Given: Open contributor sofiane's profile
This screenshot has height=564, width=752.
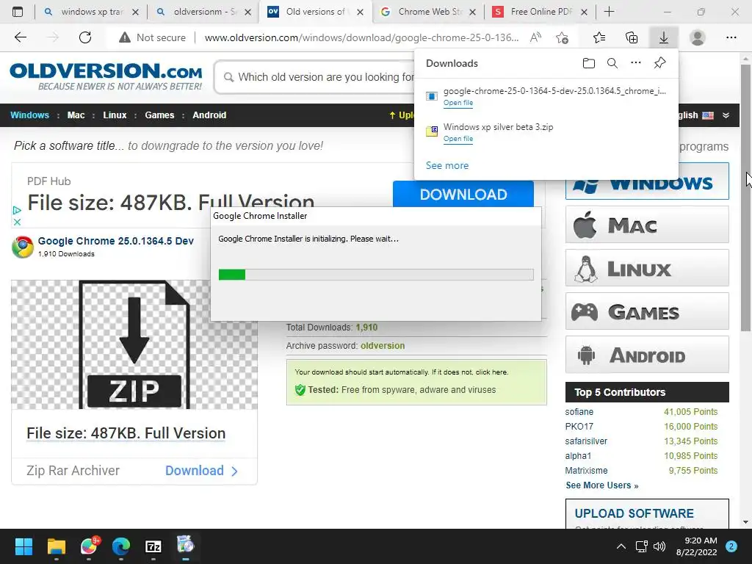Looking at the screenshot, I should tap(579, 412).
